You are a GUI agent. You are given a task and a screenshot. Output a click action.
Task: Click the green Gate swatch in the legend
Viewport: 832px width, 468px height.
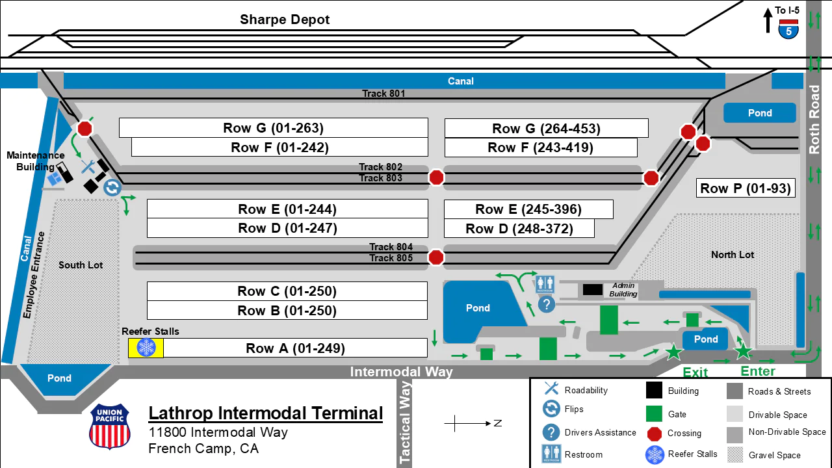(x=654, y=414)
